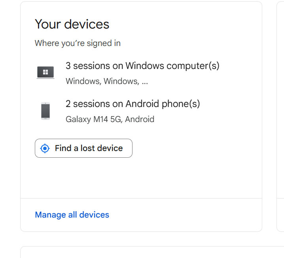Viewport: 284px width, 258px height.
Task: Click the Find a lost device button label
Action: tap(89, 148)
